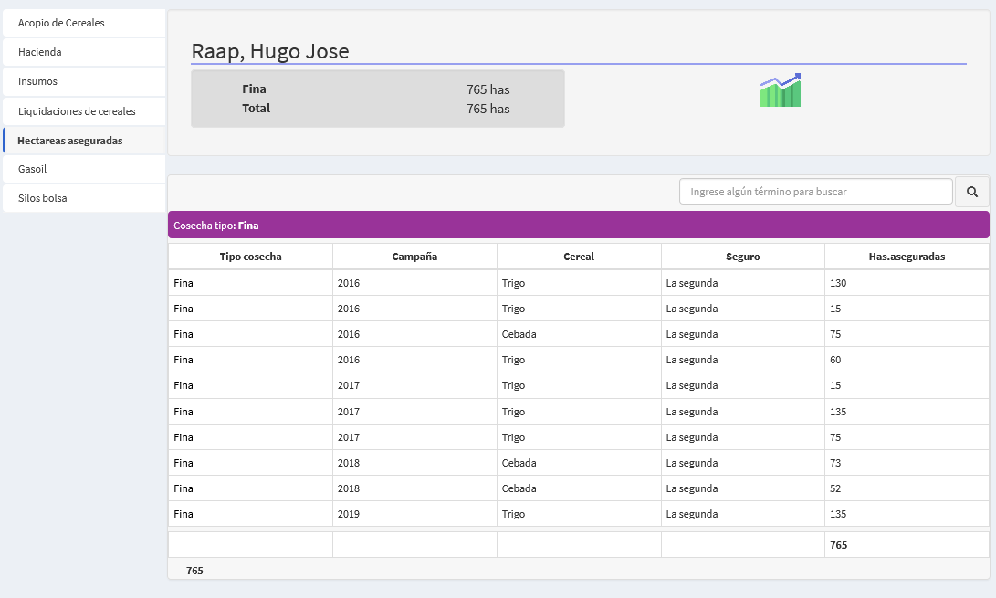The height and width of the screenshot is (598, 996).
Task: Collapse the Cosecha tipo: Fina group header
Action: 578,225
